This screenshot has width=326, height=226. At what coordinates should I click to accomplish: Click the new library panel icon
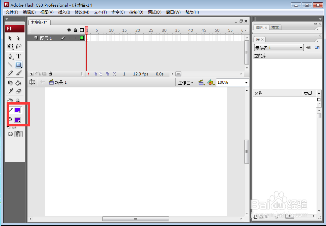317,48
